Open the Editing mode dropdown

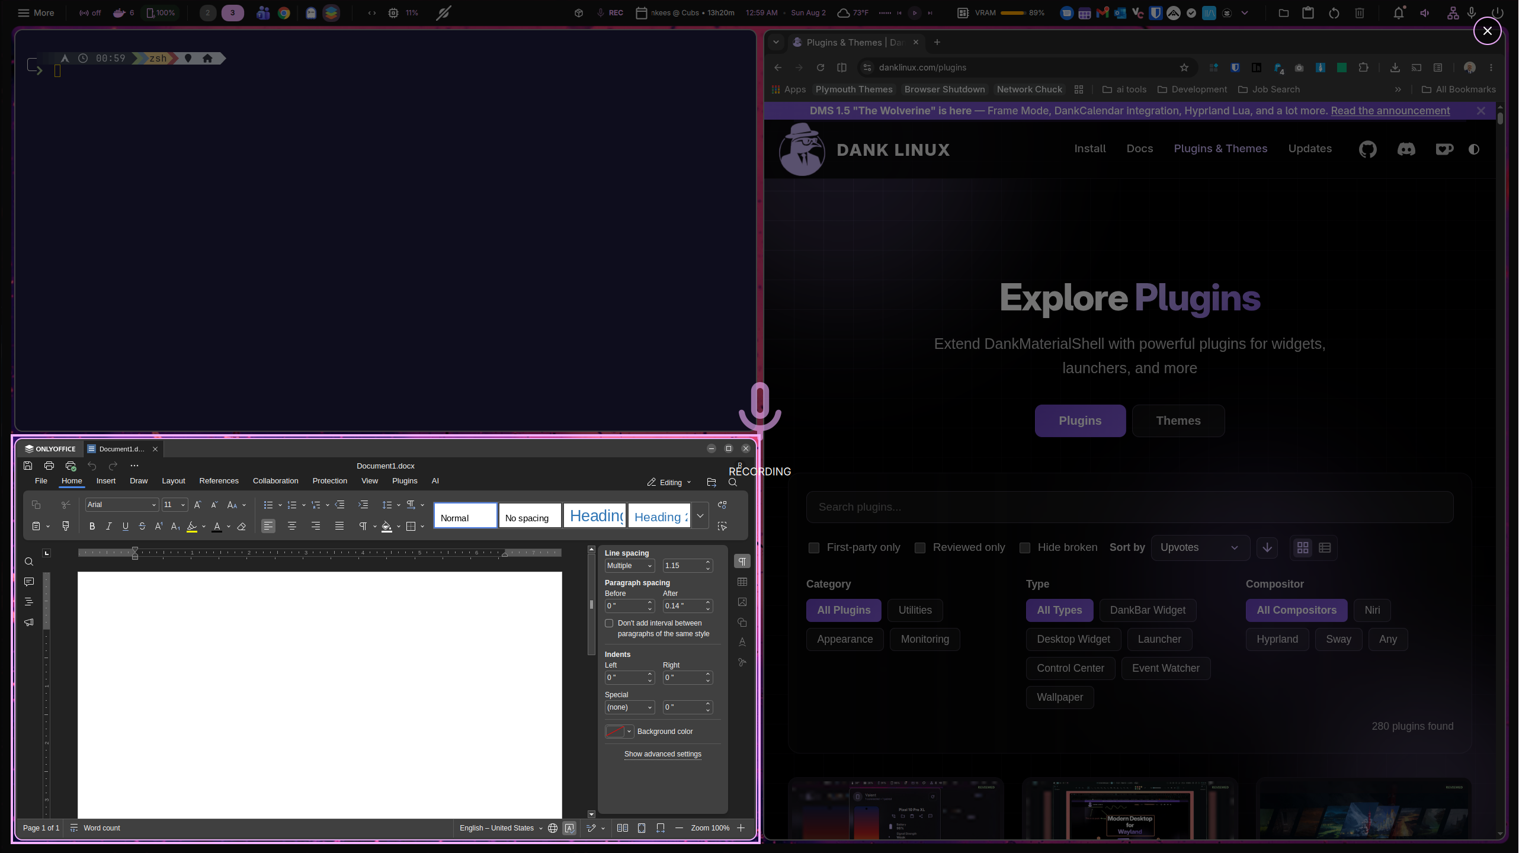click(669, 483)
